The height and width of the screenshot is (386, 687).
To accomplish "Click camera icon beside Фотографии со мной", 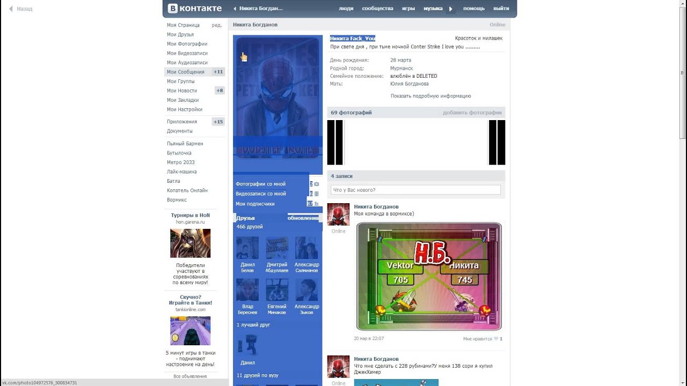I will tap(316, 184).
